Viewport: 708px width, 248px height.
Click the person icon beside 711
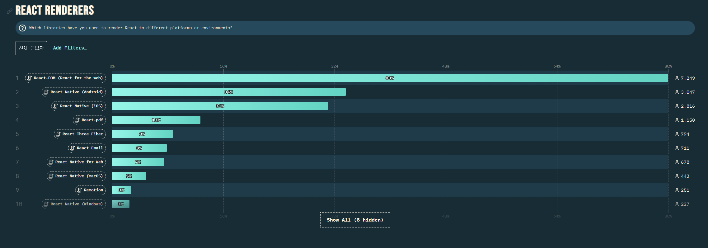click(x=677, y=148)
